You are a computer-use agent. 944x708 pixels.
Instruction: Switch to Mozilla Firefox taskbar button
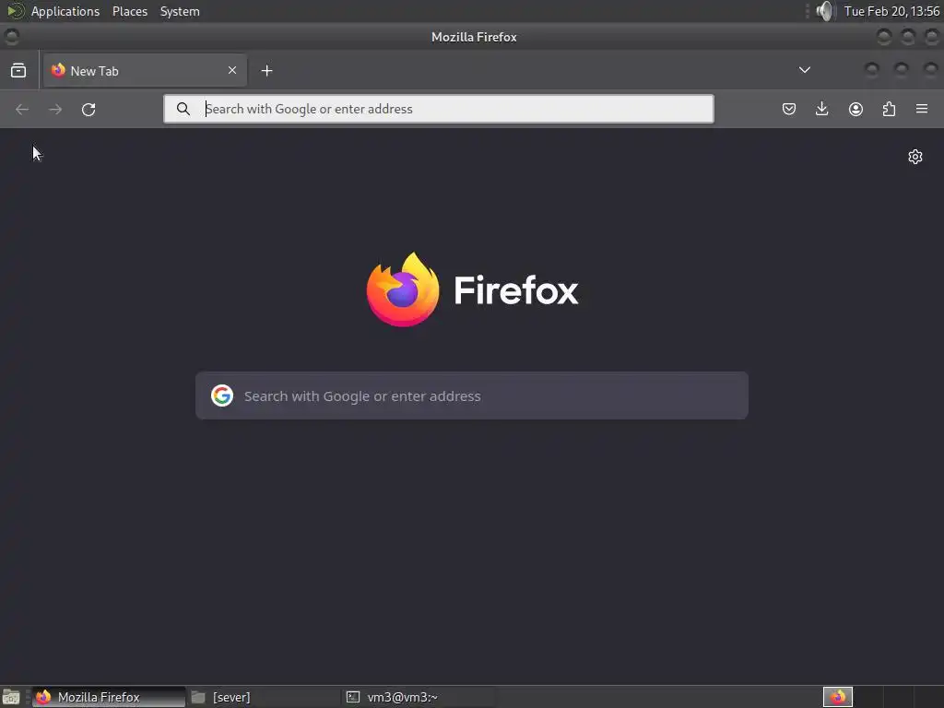[x=109, y=697]
